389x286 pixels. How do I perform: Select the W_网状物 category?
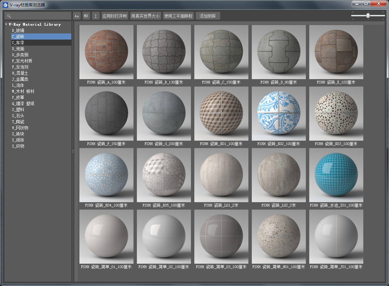click(20, 128)
